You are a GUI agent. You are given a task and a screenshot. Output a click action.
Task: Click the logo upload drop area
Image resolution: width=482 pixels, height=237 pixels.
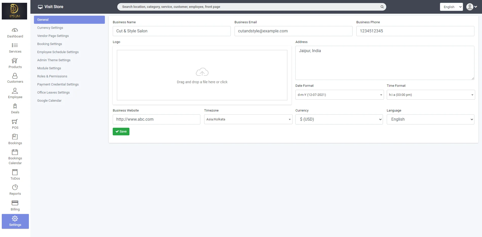[202, 75]
